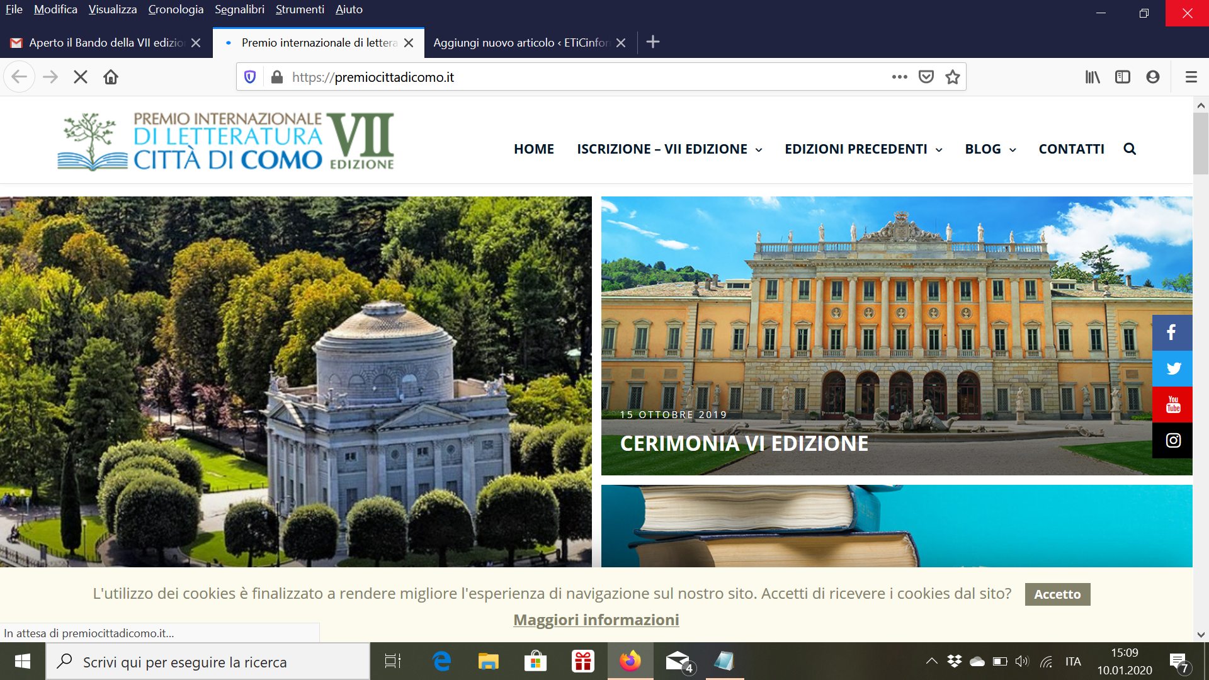Screen dimensions: 1209x680
Task: Click the browser forward arrow
Action: click(x=50, y=77)
